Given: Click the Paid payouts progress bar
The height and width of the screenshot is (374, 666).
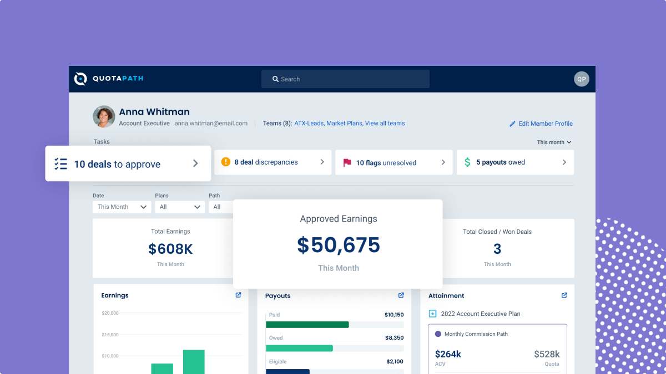Looking at the screenshot, I should (335, 325).
